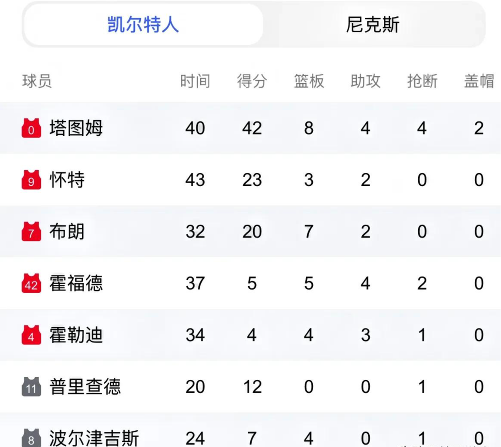Click 塔图姆's red number 0 jersey icon
The image size is (501, 447).
click(31, 128)
